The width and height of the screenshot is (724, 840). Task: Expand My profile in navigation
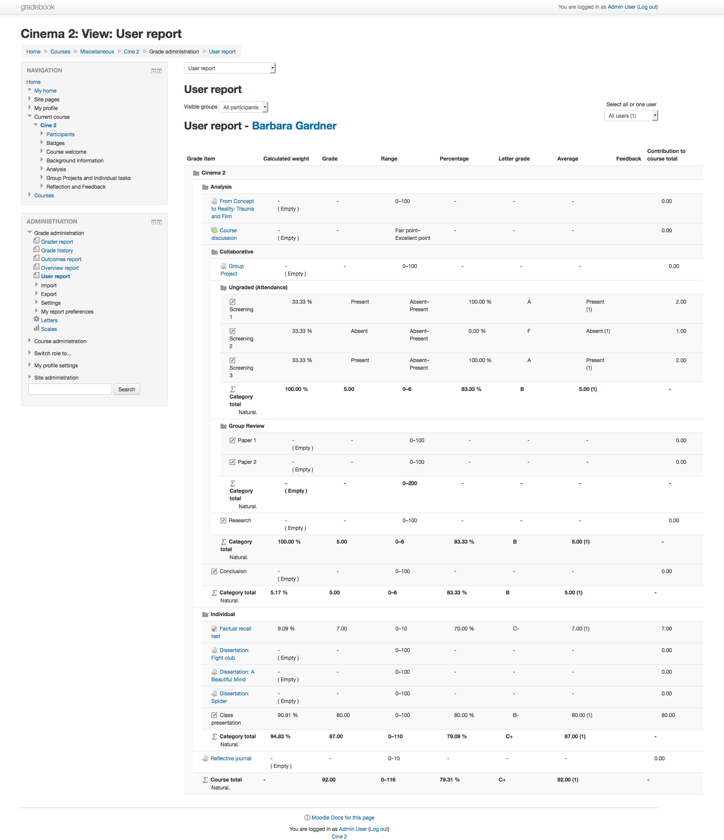pyautogui.click(x=30, y=107)
